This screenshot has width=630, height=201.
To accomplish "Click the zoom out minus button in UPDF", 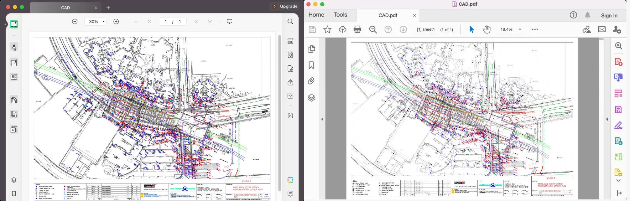I will 75,22.
